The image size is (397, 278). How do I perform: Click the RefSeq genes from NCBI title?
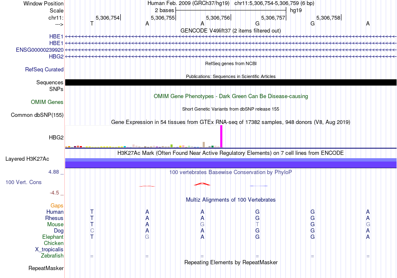(231, 63)
